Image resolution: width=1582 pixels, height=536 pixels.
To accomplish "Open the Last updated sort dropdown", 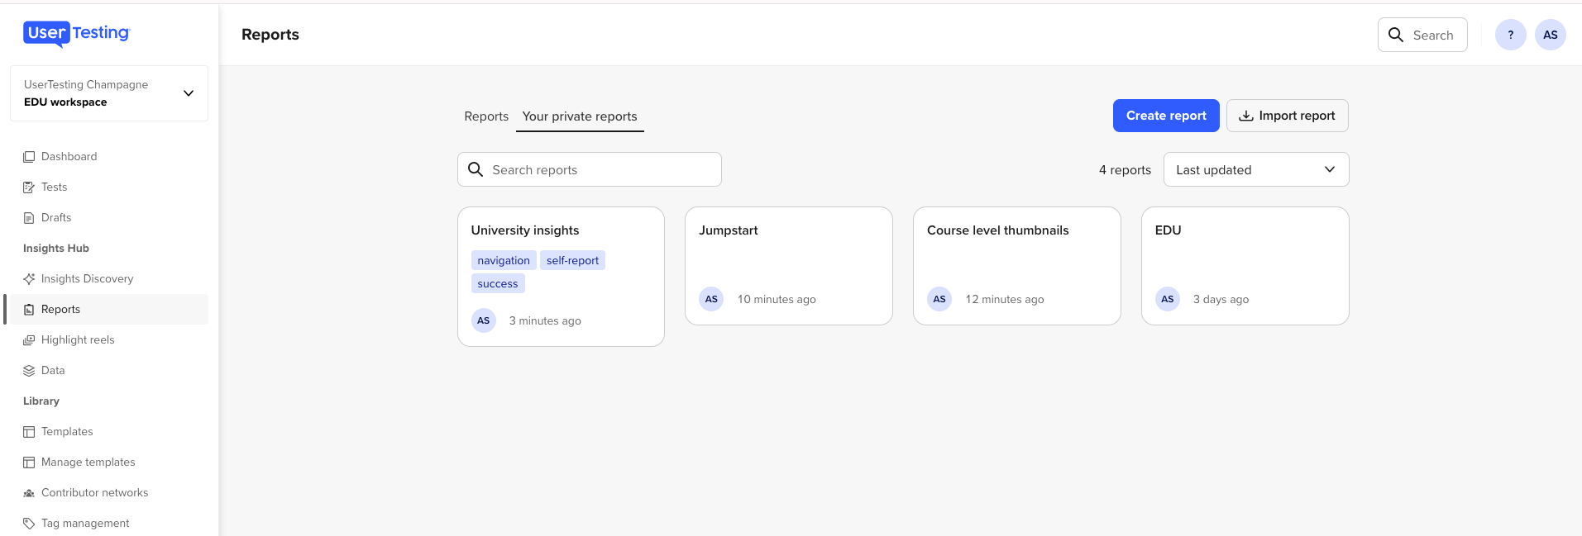I will click(x=1255, y=169).
